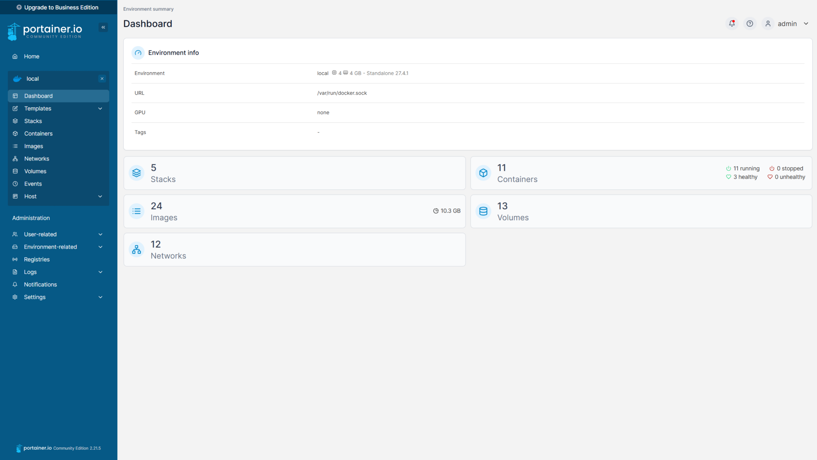Viewport: 817px width, 460px height.
Task: Expand the Templates submenu
Action: (100, 109)
